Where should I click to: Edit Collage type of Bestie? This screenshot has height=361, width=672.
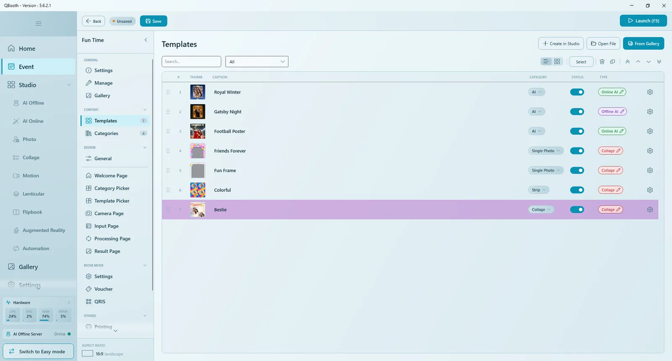pos(610,209)
